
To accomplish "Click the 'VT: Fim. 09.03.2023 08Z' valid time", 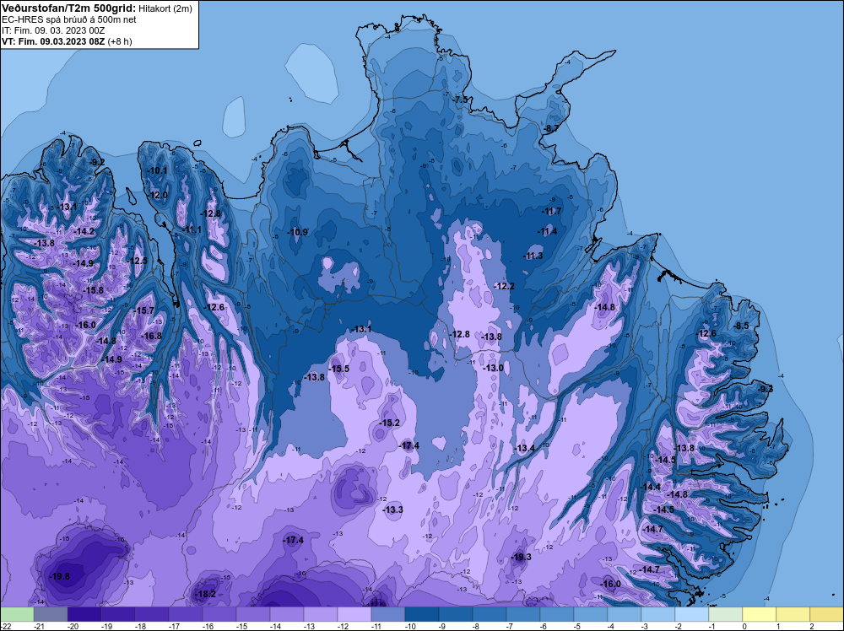I will coord(53,41).
